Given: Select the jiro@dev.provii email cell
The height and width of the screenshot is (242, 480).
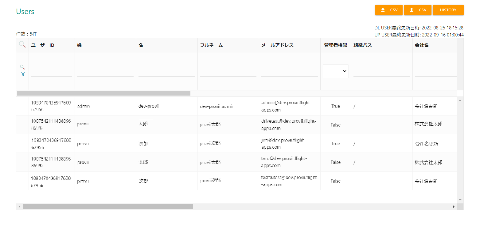Looking at the screenshot, I should coord(290,144).
